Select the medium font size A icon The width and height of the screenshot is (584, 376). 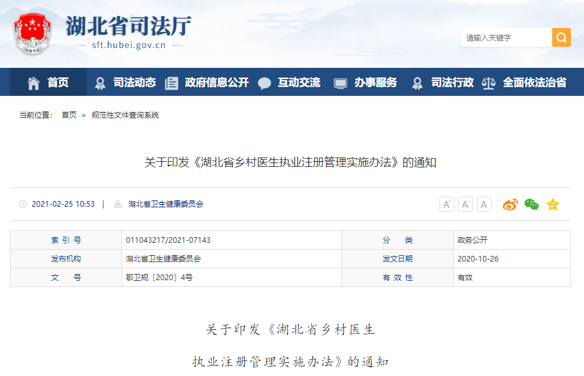466,204
